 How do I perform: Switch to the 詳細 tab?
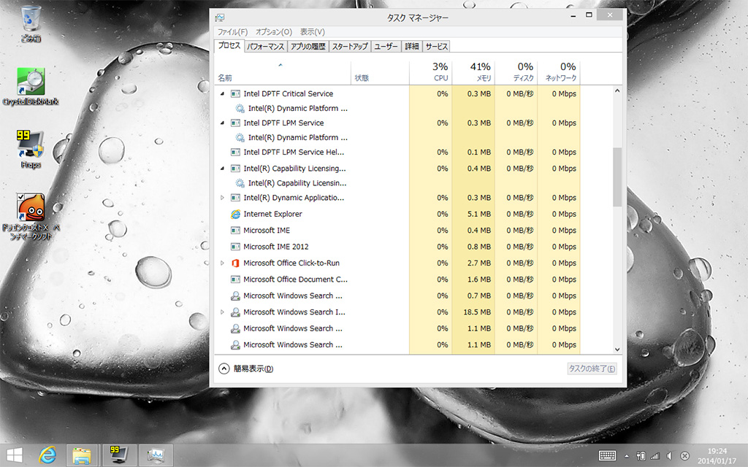412,46
